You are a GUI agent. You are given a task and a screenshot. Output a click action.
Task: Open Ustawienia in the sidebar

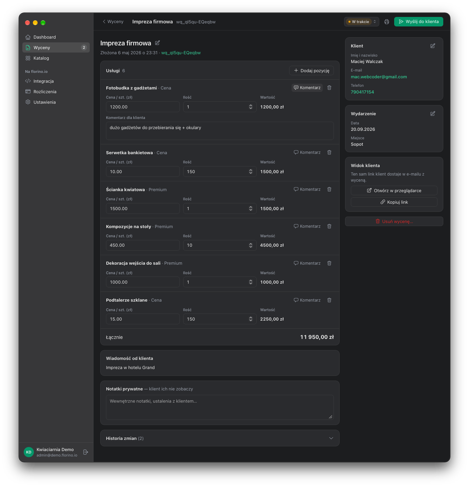[56, 102]
